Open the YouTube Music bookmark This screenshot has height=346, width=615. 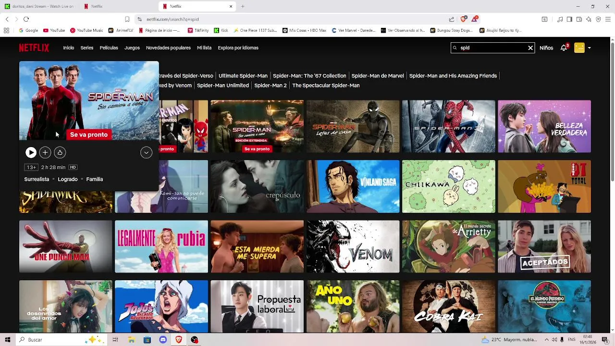[x=86, y=30]
